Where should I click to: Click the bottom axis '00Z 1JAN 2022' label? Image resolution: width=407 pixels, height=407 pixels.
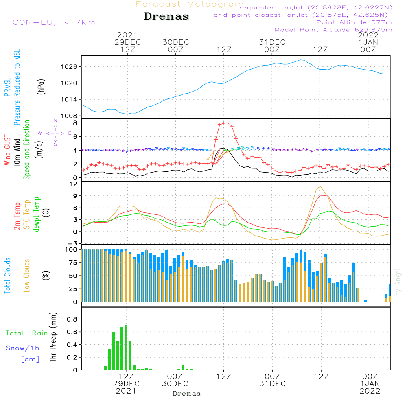point(370,383)
